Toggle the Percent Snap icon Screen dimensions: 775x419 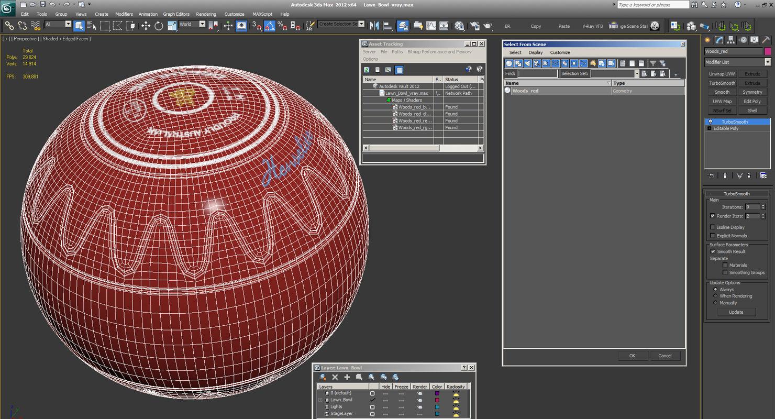tap(282, 26)
